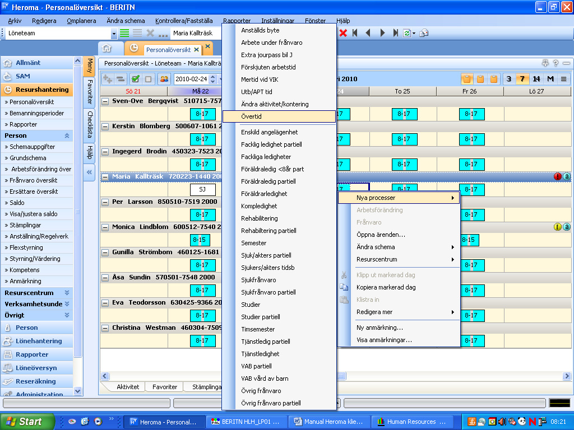Click the green refresh icon

(x=407, y=33)
